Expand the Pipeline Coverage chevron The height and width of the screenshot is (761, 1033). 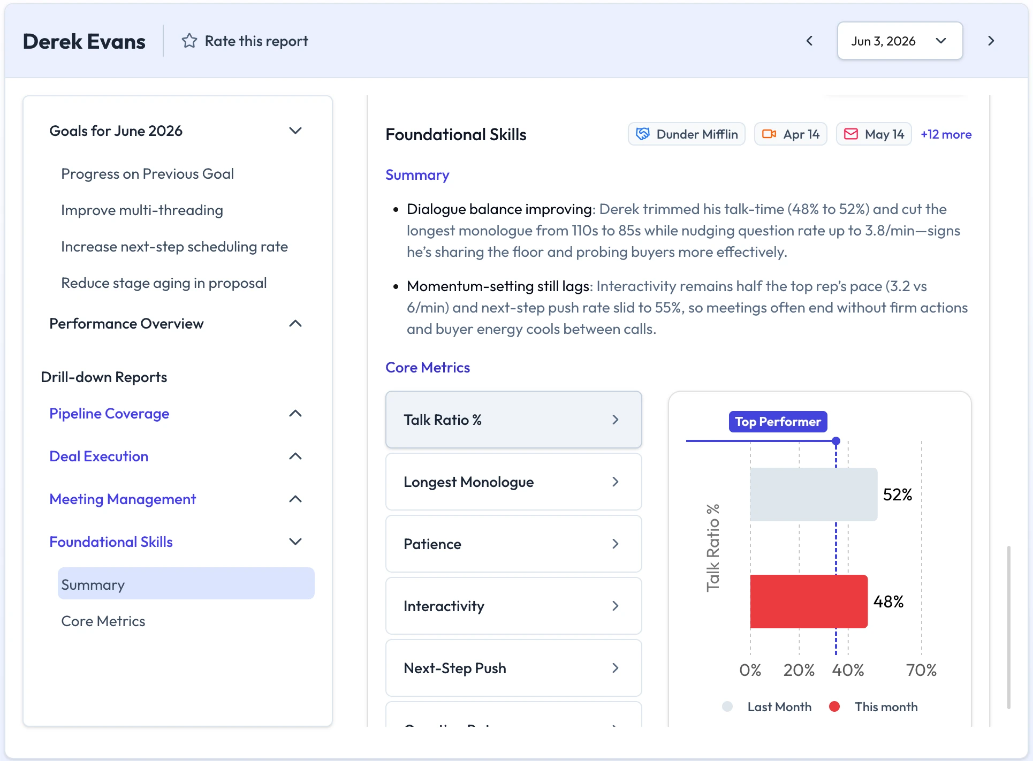pos(295,413)
